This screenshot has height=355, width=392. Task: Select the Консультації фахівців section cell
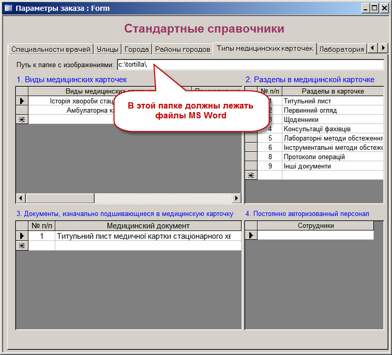coord(332,129)
